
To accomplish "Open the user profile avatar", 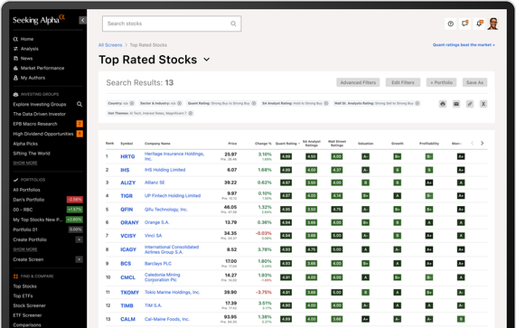I will 493,23.
